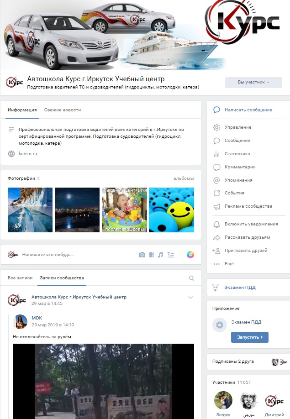Switch to the Информация tab

(22, 110)
